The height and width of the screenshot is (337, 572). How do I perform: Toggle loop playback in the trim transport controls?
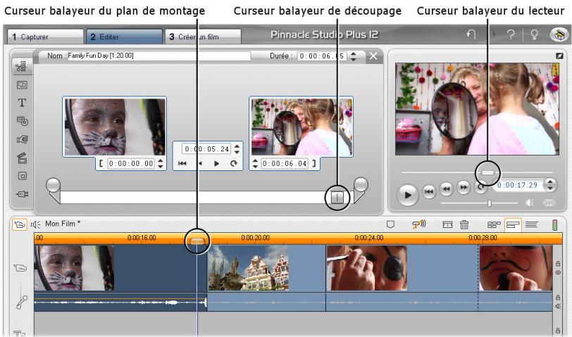pos(234,164)
